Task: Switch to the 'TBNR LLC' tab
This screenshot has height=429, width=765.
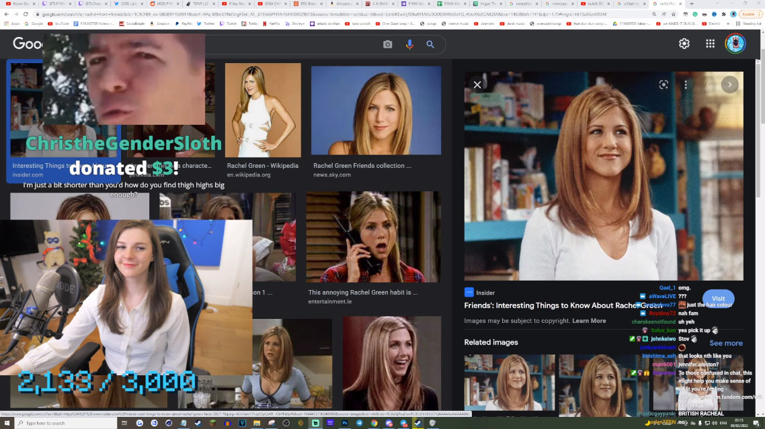Action: 200,3
